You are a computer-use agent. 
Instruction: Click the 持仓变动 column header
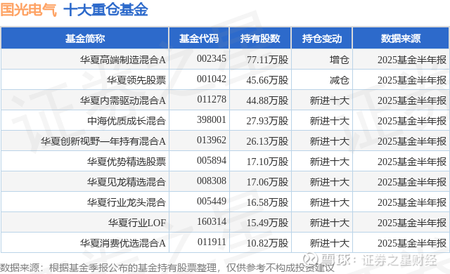[322, 39]
